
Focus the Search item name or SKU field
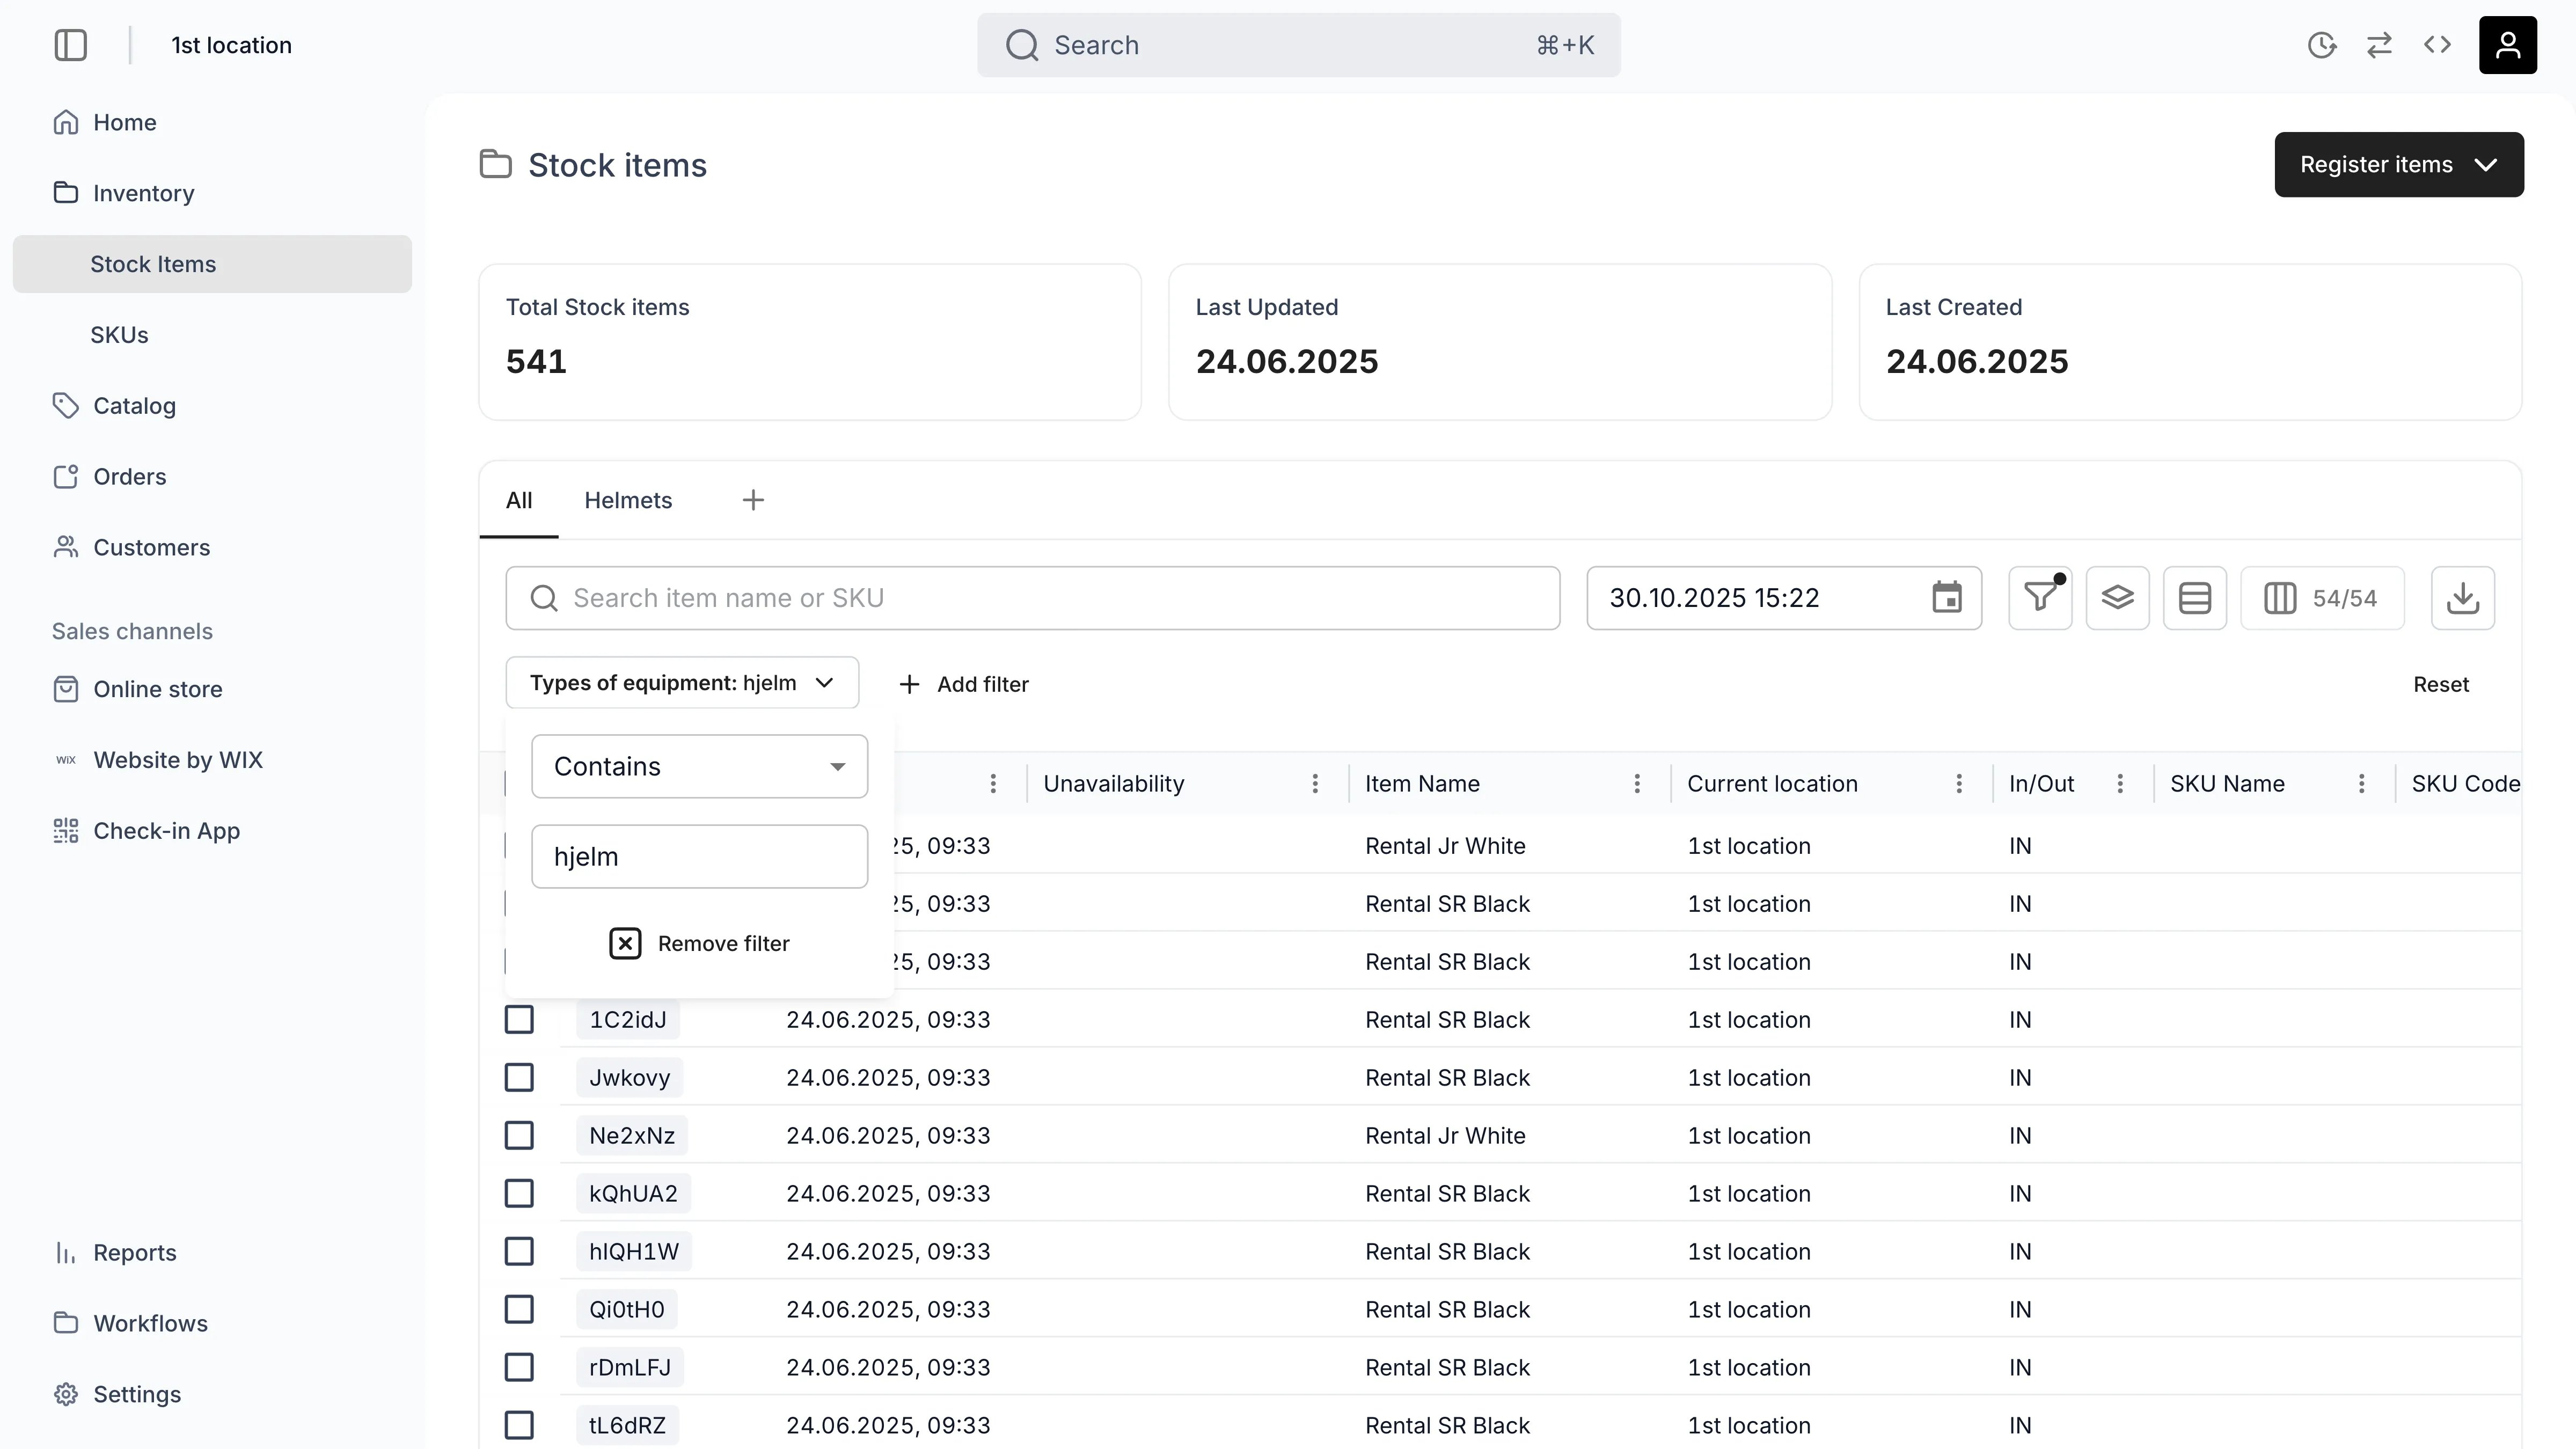(1032, 598)
